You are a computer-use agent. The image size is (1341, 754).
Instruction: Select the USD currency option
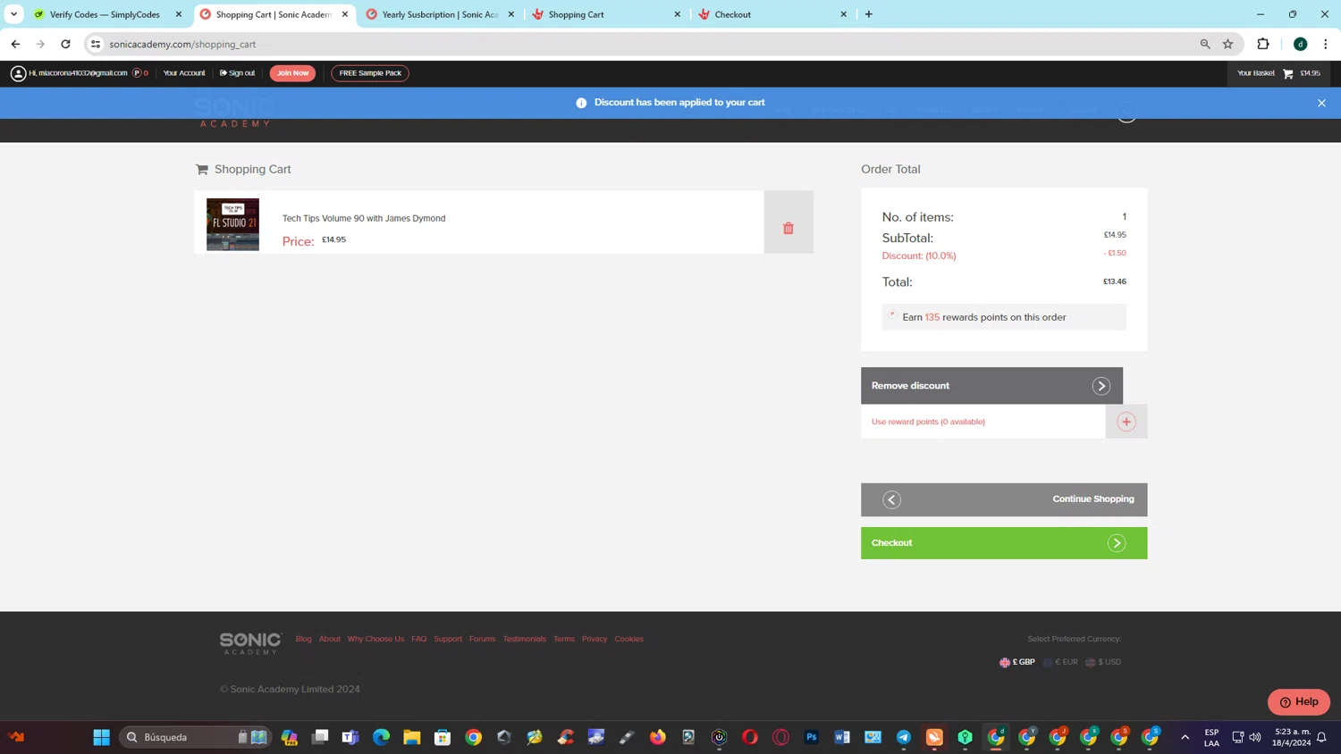coord(1103,662)
